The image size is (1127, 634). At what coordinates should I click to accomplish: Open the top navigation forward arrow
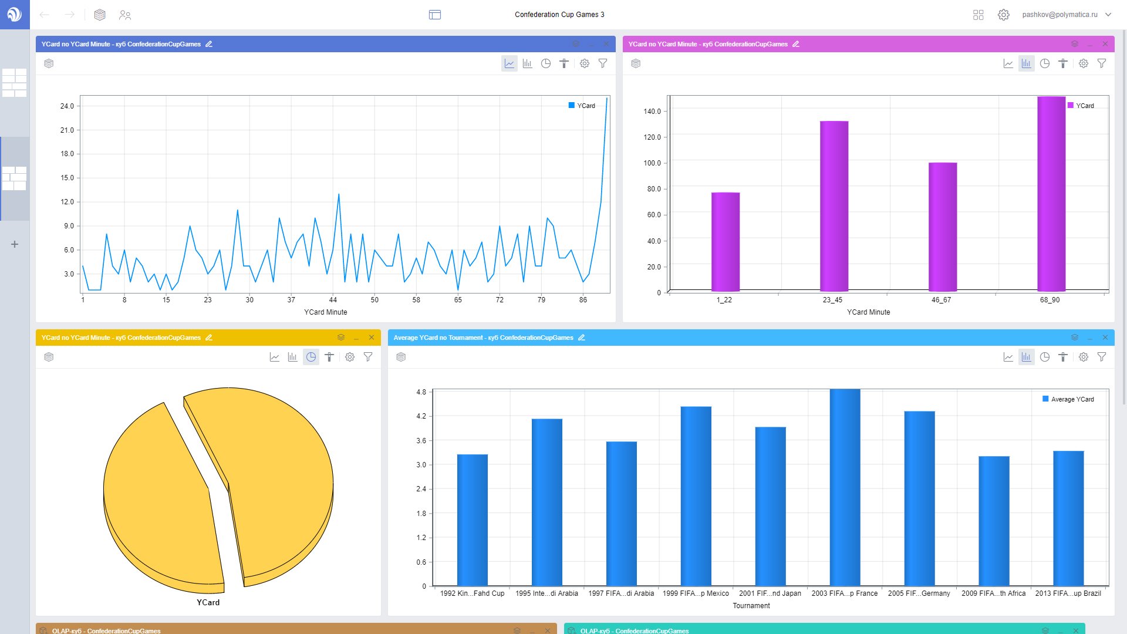coord(70,14)
